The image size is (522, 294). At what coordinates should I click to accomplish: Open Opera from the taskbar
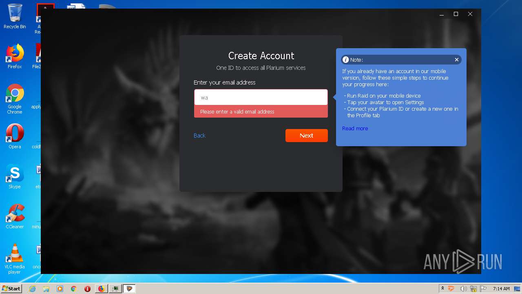pos(87,289)
